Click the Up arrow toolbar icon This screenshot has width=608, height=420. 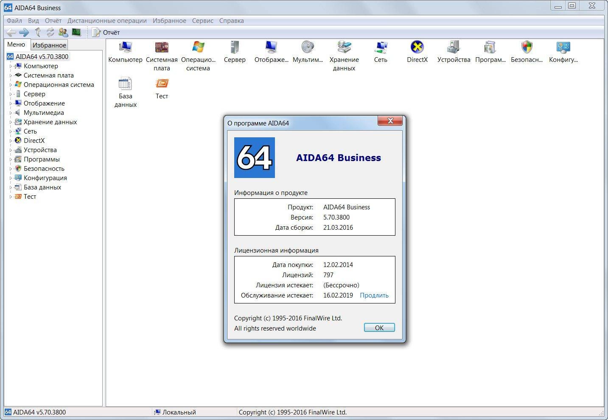(38, 32)
